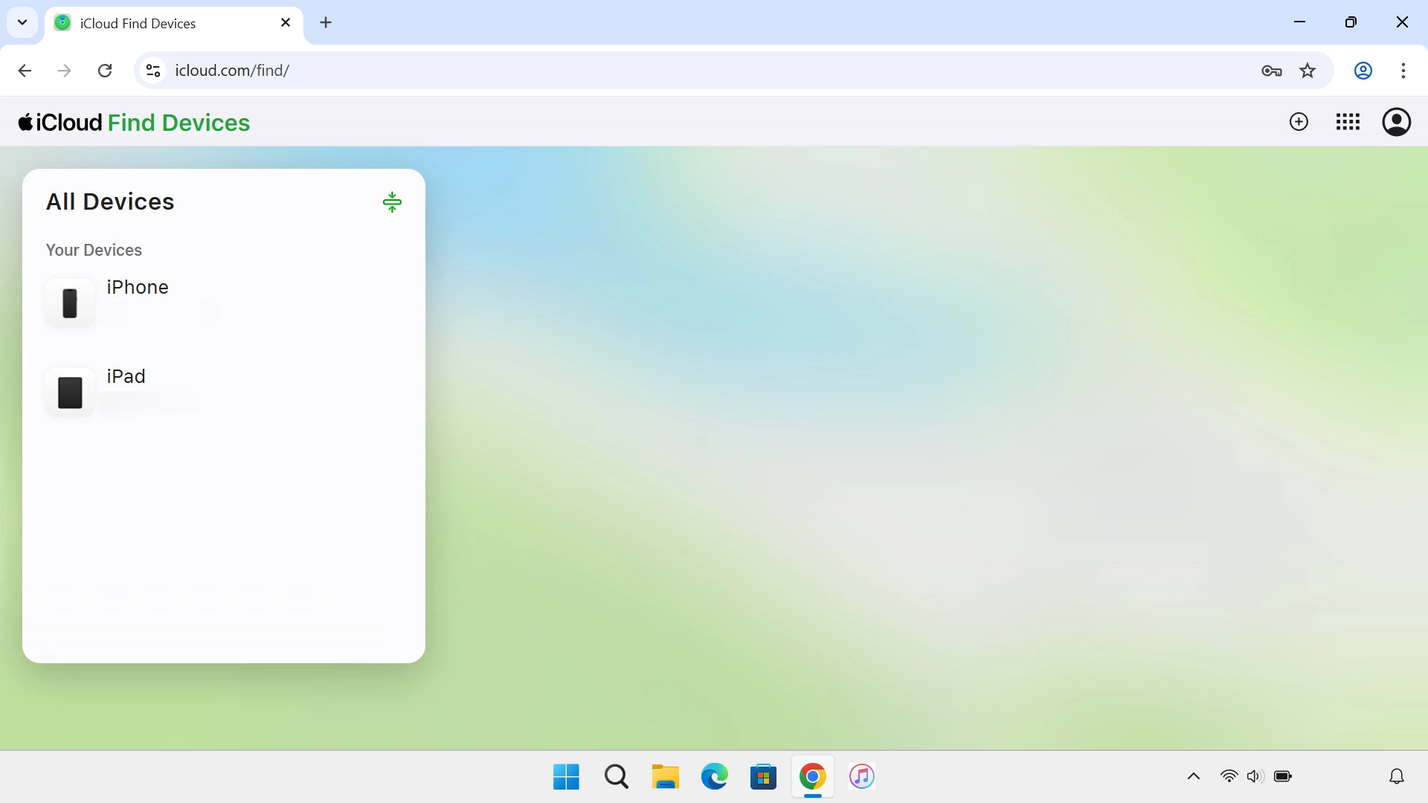Reload the current page
1428x803 pixels.
click(x=105, y=70)
